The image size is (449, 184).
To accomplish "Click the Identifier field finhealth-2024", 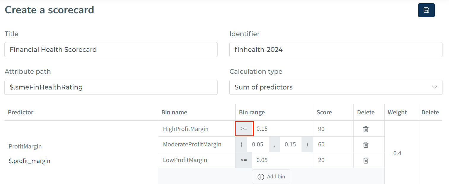I will tap(336, 49).
